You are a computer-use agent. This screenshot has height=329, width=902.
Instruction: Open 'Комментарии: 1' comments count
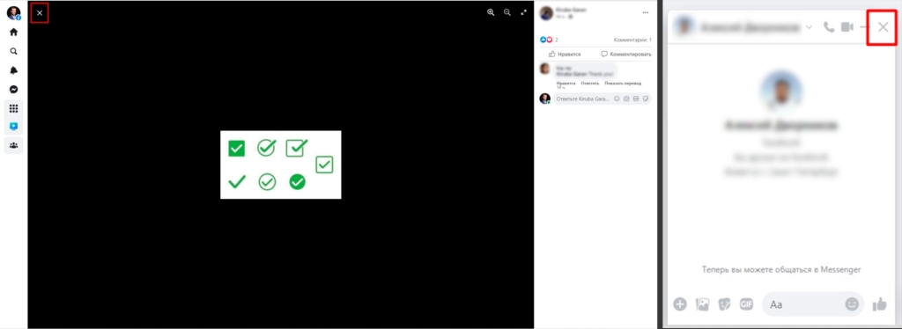632,40
